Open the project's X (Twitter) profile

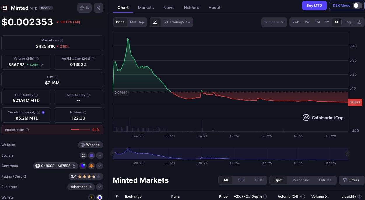click(x=83, y=155)
